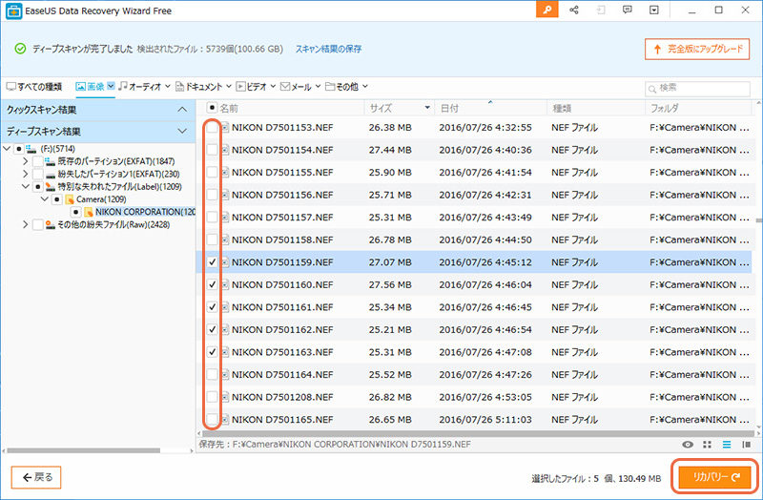Click the スキャン結果の保存 link

click(x=328, y=49)
